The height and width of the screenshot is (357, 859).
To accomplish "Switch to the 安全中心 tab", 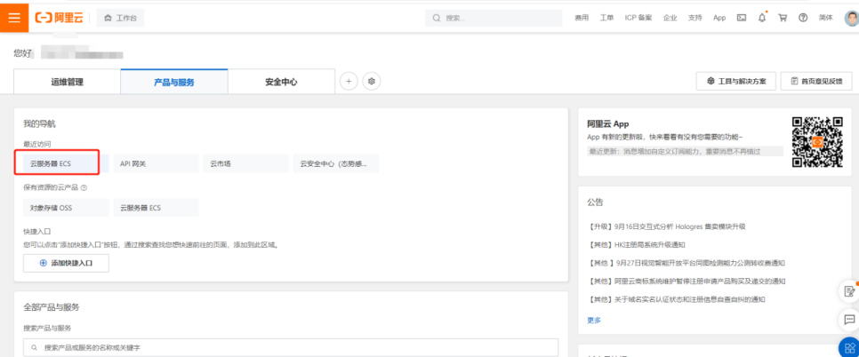I will 281,82.
